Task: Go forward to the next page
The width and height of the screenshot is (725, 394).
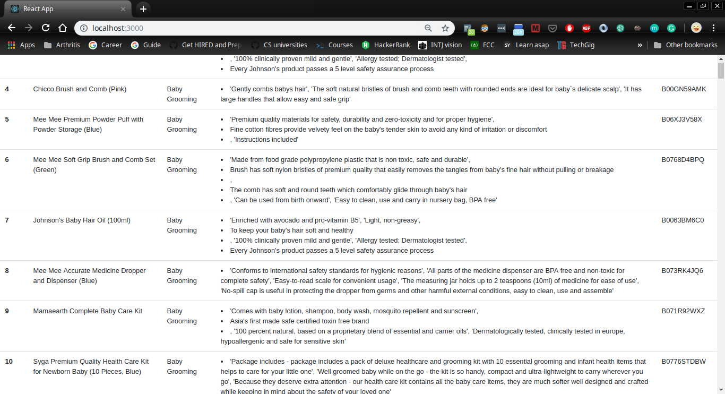Action: (29, 28)
